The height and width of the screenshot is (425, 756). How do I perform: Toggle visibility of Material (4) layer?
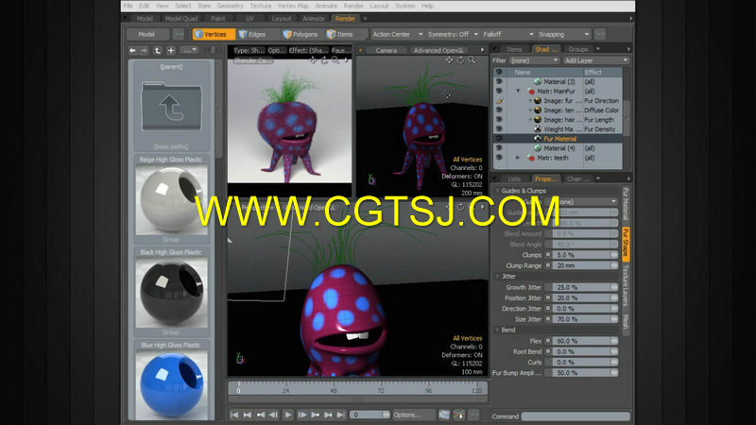coord(499,148)
